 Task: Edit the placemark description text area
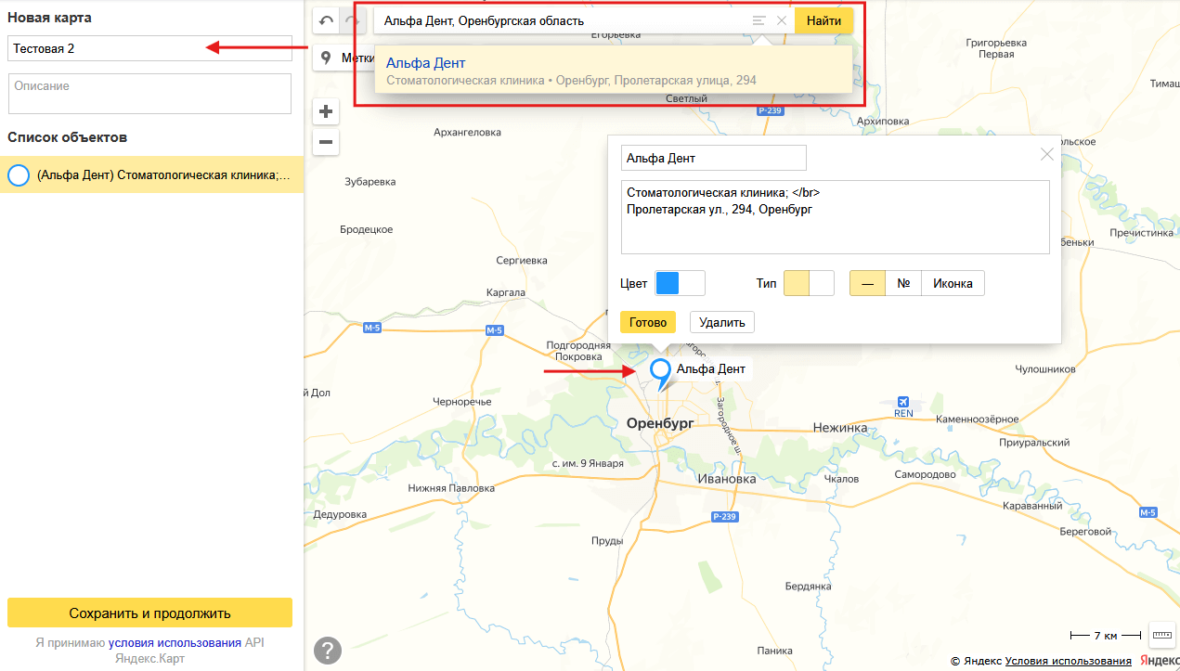[x=836, y=217]
